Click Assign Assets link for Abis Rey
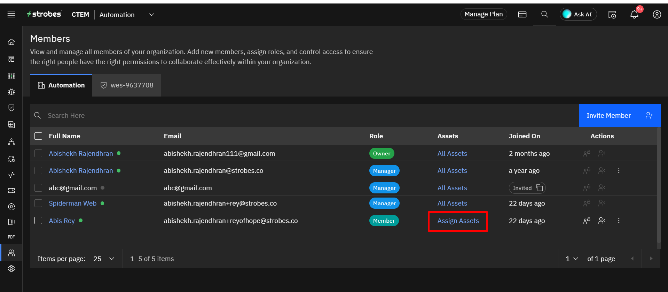The height and width of the screenshot is (292, 668). coord(458,221)
